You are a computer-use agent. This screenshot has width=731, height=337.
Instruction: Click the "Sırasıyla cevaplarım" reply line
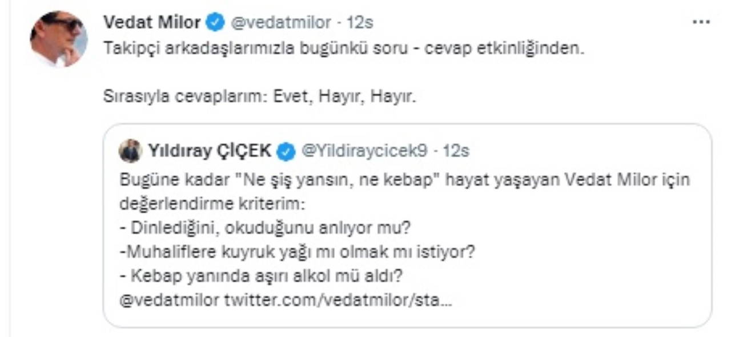click(260, 96)
